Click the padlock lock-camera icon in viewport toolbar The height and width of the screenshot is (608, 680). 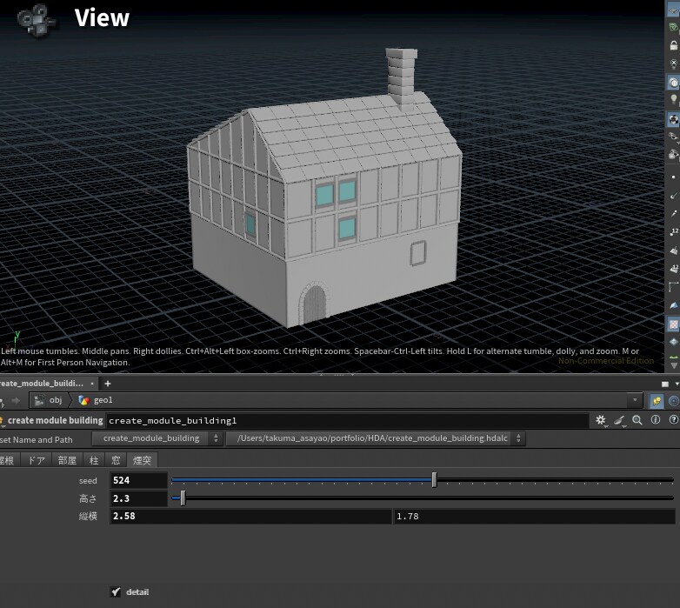(x=674, y=45)
